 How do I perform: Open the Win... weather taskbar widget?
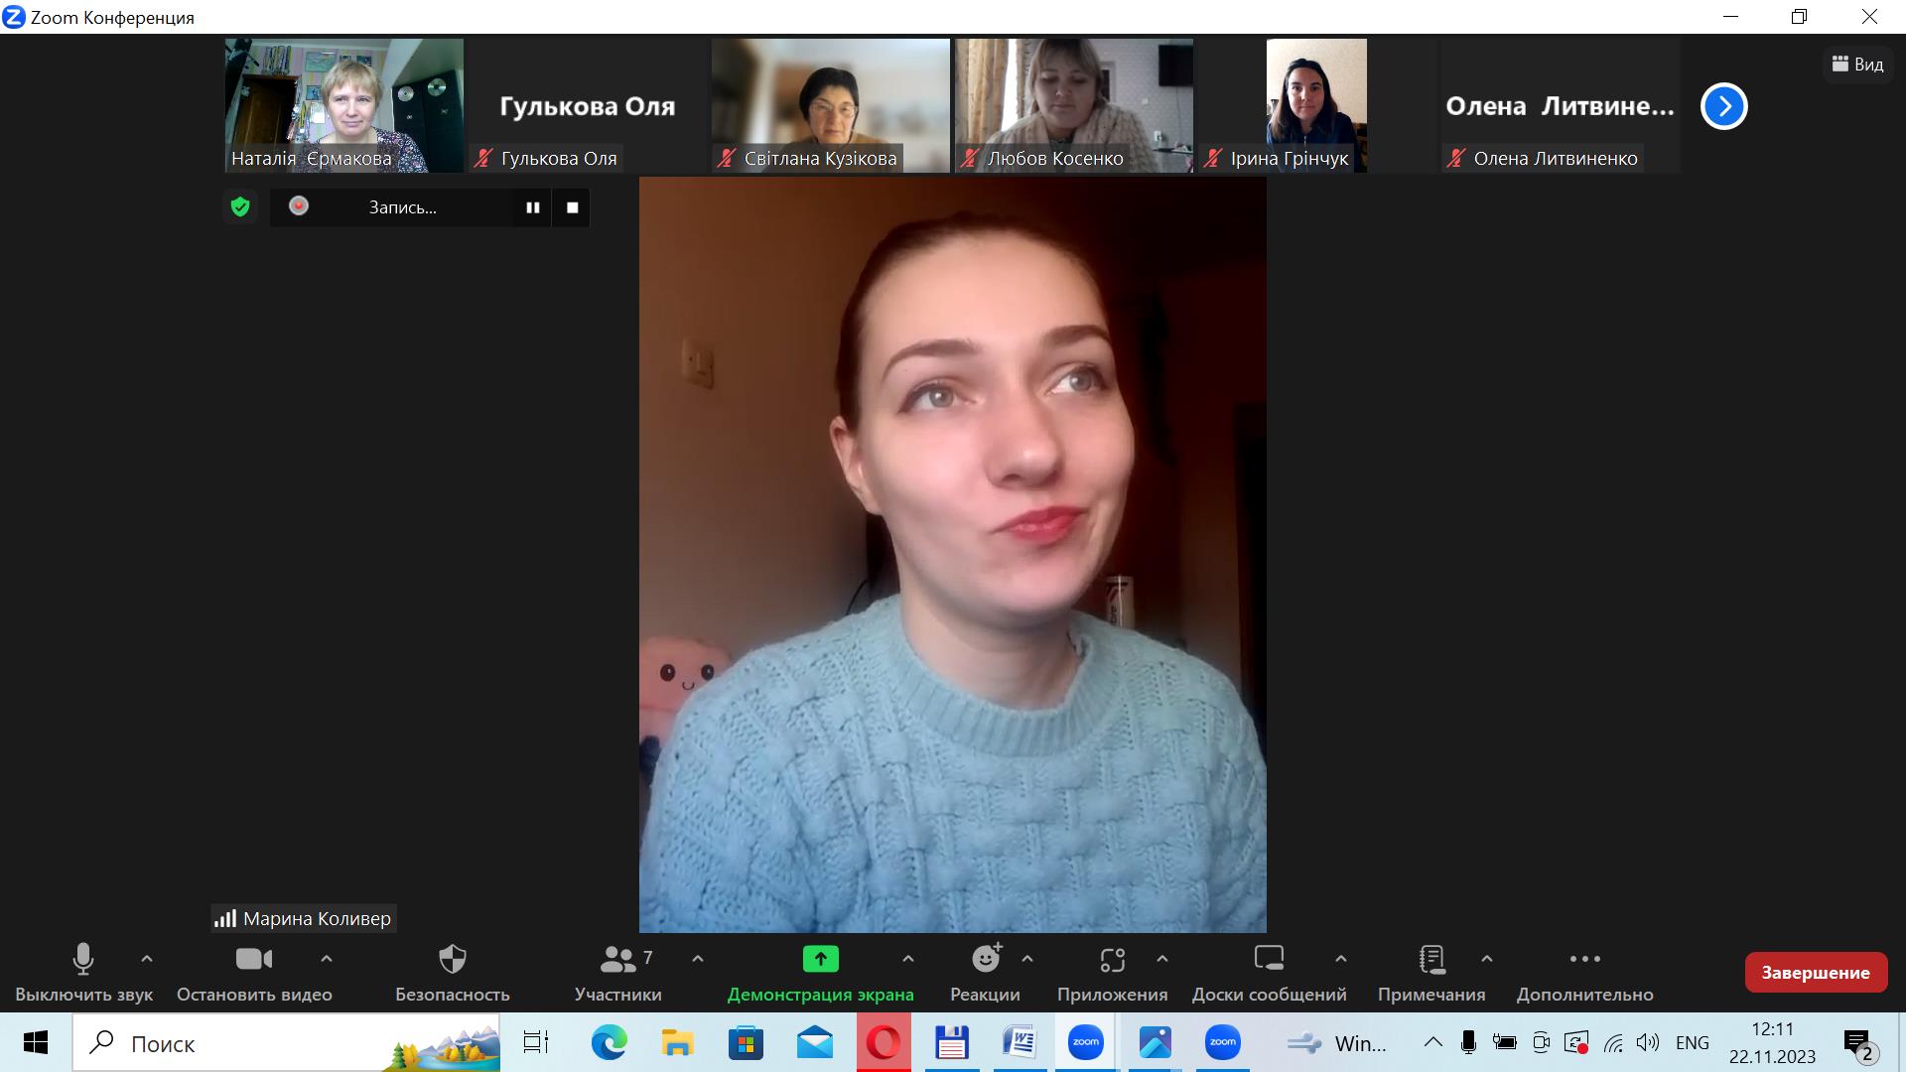(1336, 1043)
